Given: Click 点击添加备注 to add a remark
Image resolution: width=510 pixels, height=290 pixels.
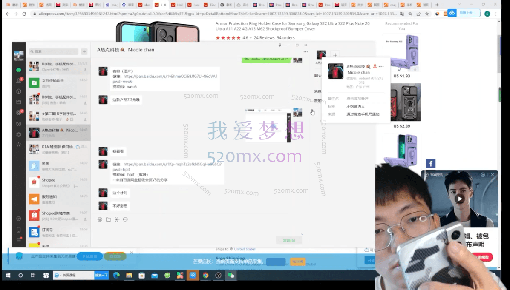Looking at the screenshot, I should pyautogui.click(x=357, y=98).
